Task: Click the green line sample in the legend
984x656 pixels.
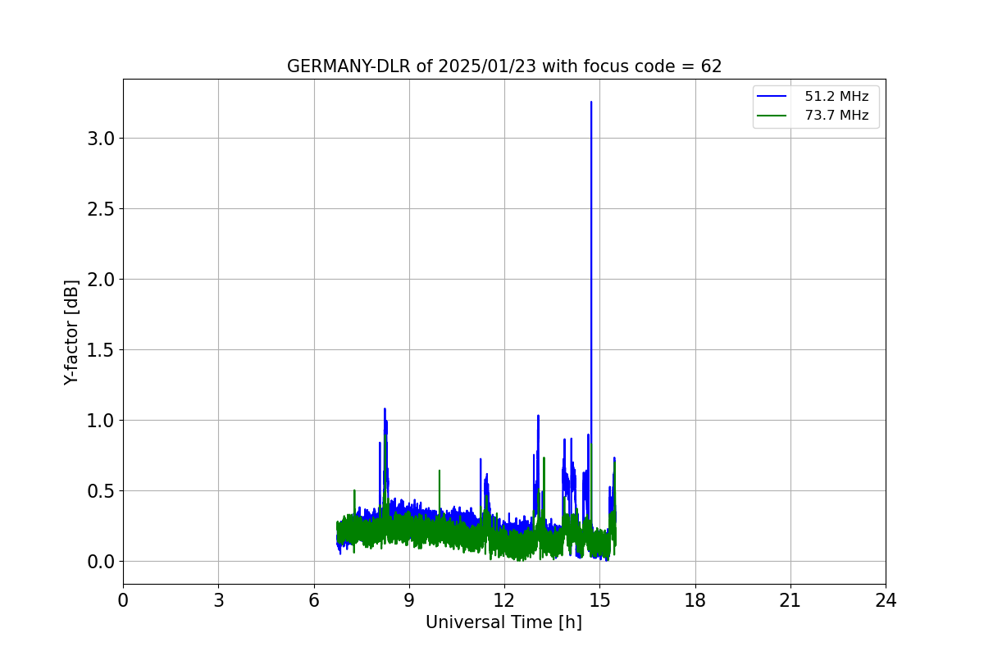Action: pos(772,116)
